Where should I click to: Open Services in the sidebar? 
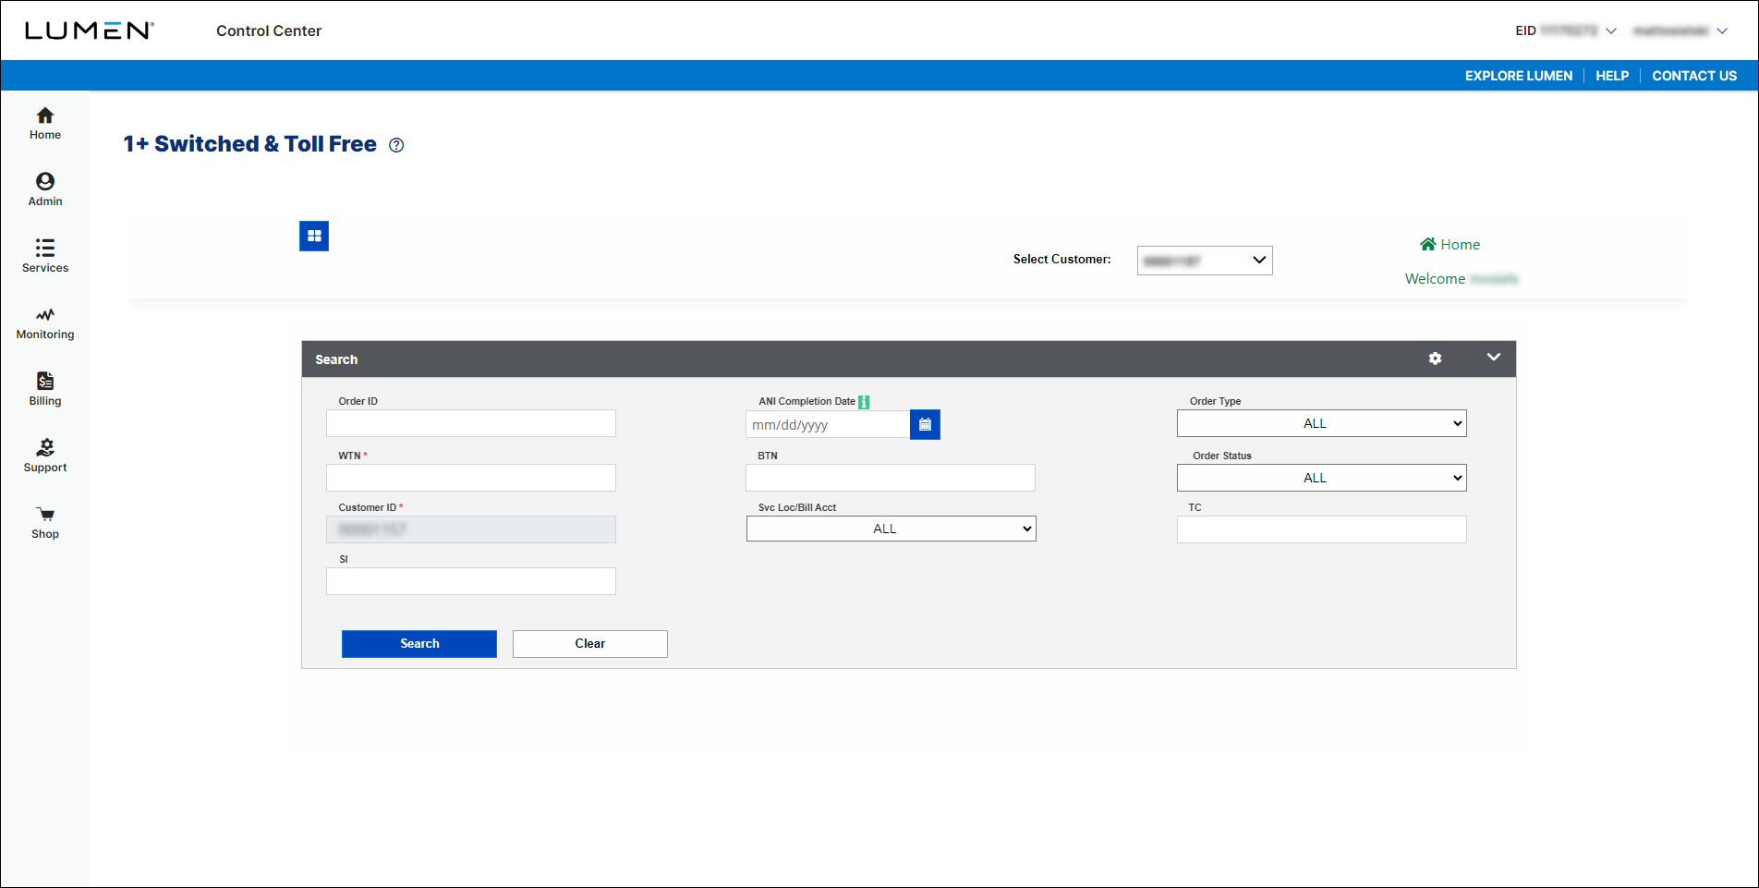pyautogui.click(x=44, y=254)
